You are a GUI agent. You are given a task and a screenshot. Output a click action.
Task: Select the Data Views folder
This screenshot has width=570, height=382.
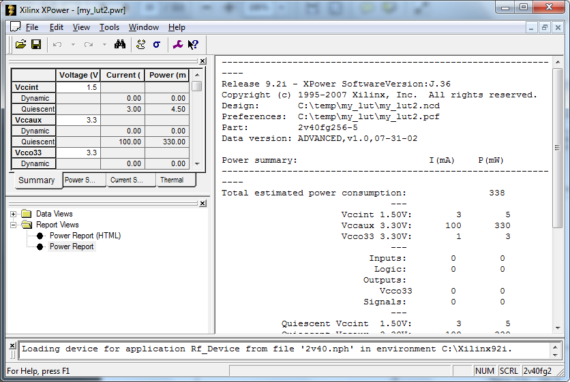pos(47,214)
